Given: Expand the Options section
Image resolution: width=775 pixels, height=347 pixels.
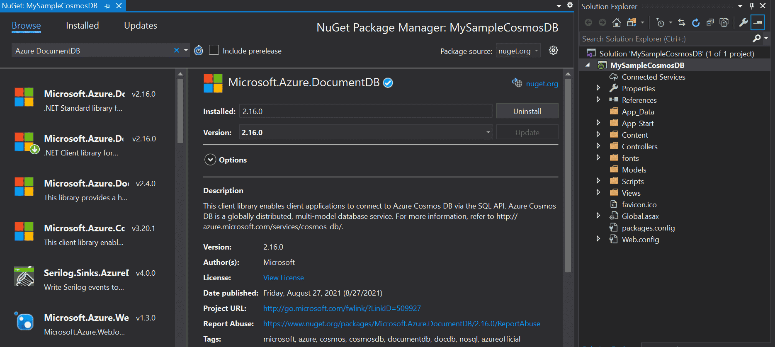Looking at the screenshot, I should (210, 160).
